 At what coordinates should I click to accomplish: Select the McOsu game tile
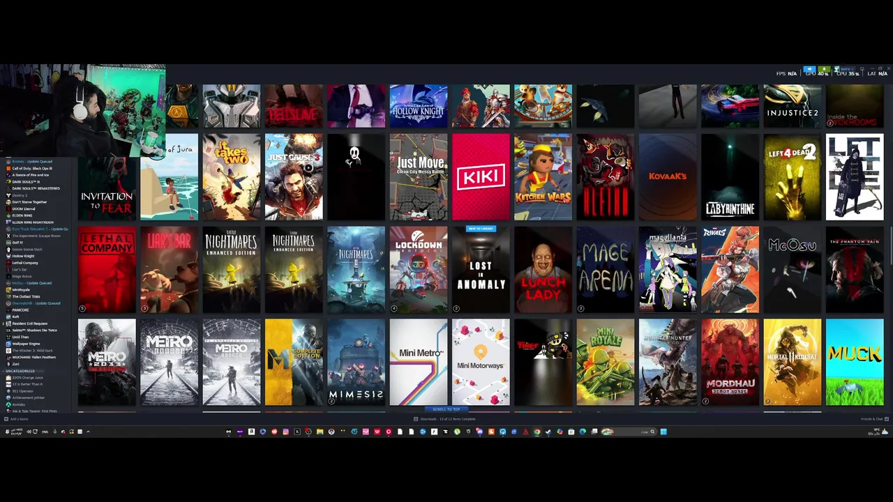(x=793, y=270)
